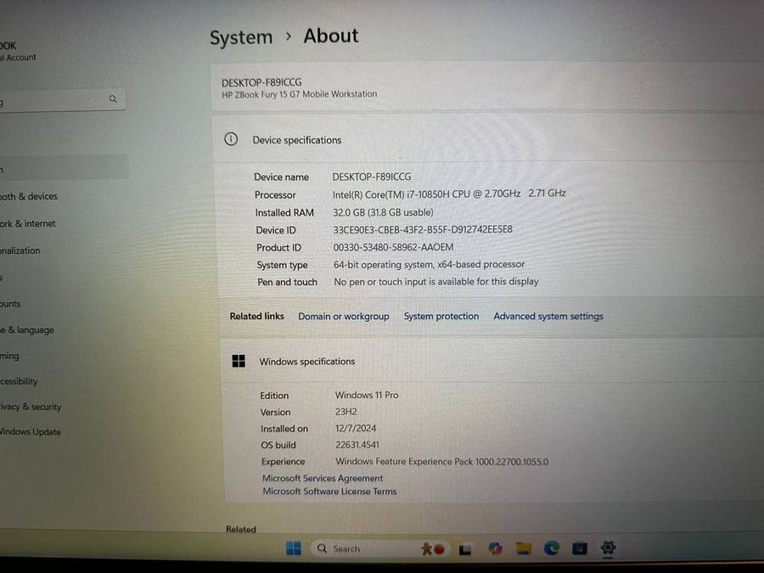Open the Microsoft Services Agreement
Screen dimensions: 764x573
coord(322,478)
